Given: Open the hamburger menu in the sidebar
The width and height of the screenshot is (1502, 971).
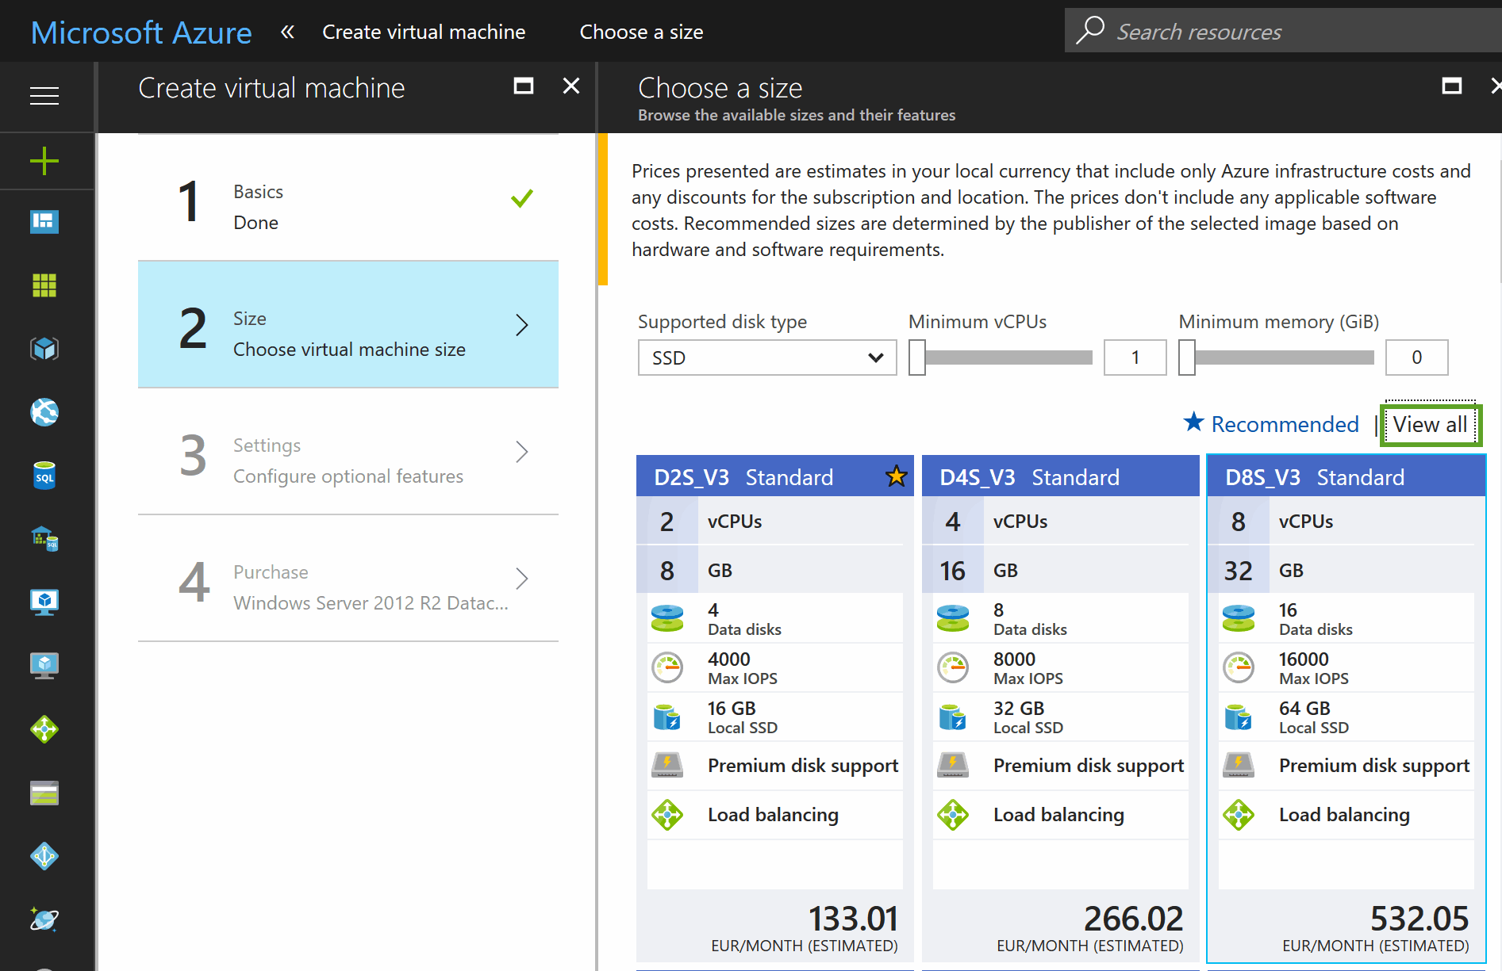Looking at the screenshot, I should (44, 96).
